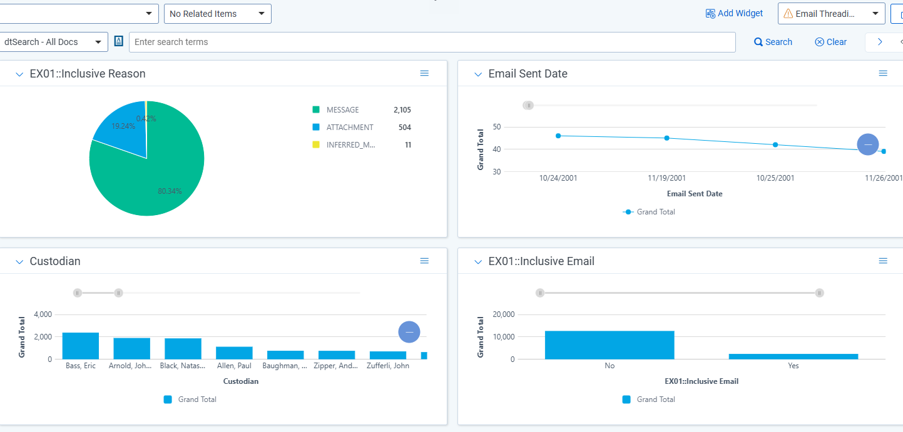Open the Custodian widget hamburger menu

(x=424, y=261)
